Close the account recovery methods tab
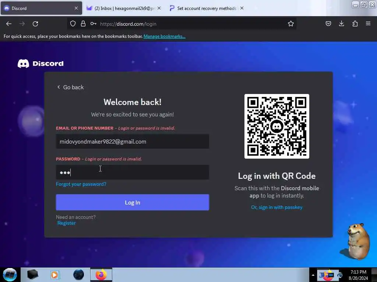The height and width of the screenshot is (282, 377). point(242,8)
